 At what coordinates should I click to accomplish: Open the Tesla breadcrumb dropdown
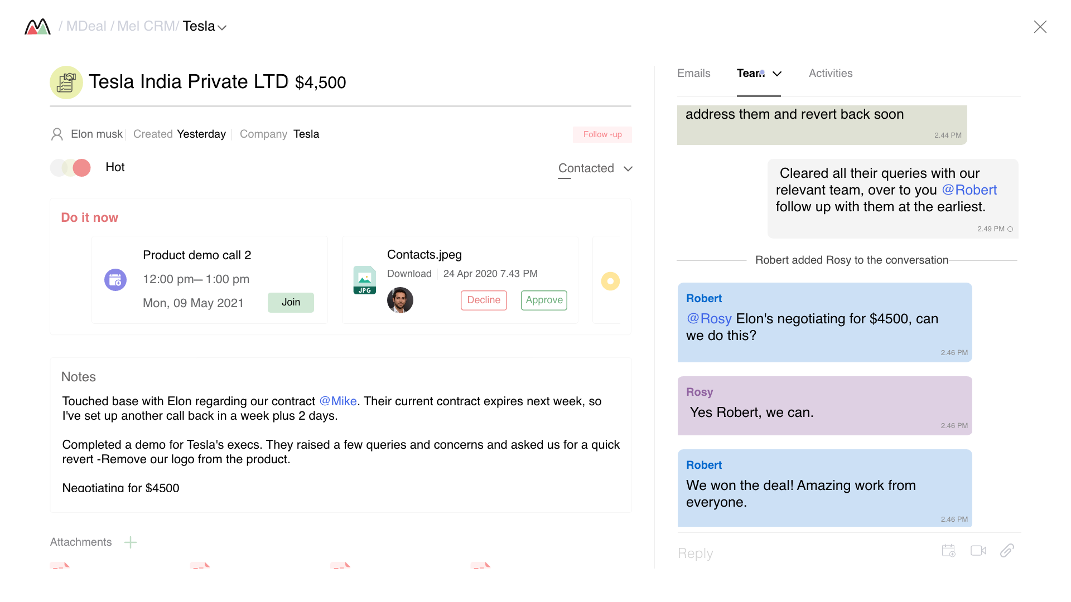pyautogui.click(x=222, y=27)
